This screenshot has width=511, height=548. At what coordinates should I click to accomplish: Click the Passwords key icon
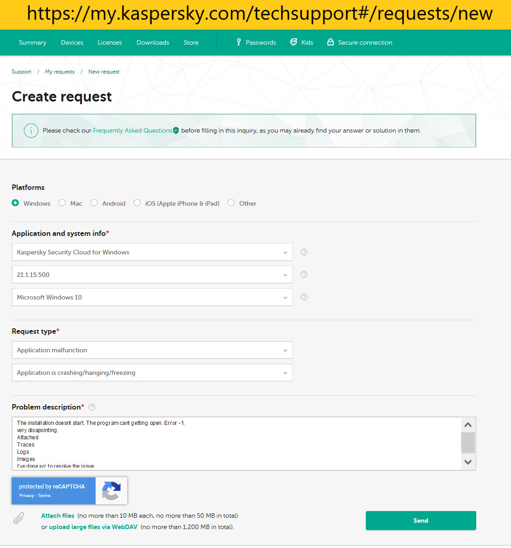(239, 42)
